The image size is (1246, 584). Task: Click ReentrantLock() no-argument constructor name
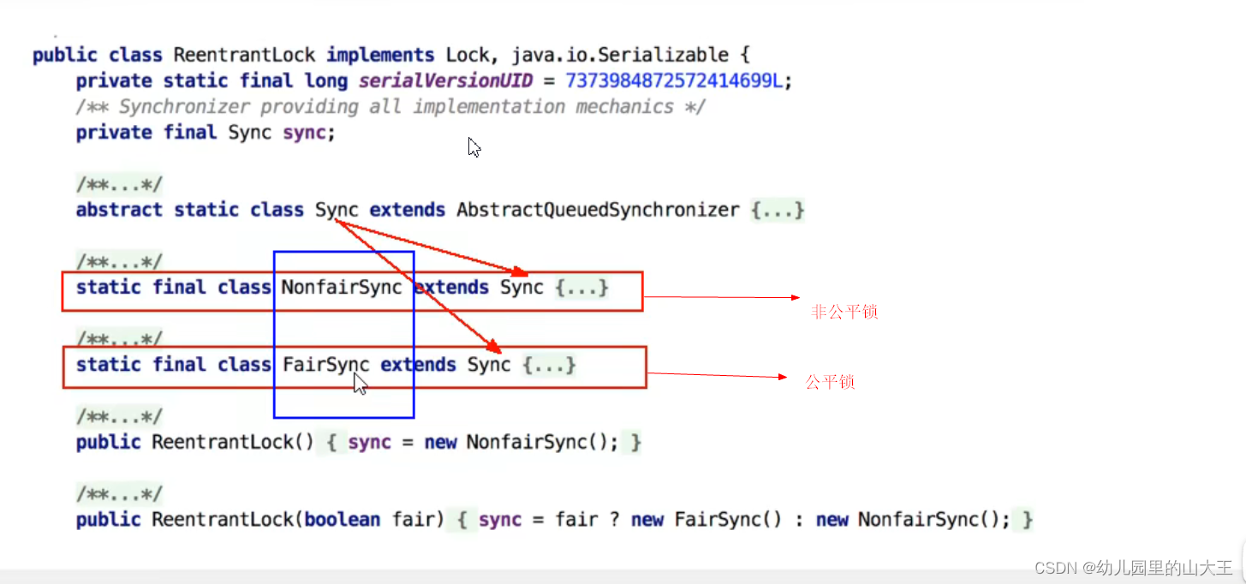click(x=232, y=443)
